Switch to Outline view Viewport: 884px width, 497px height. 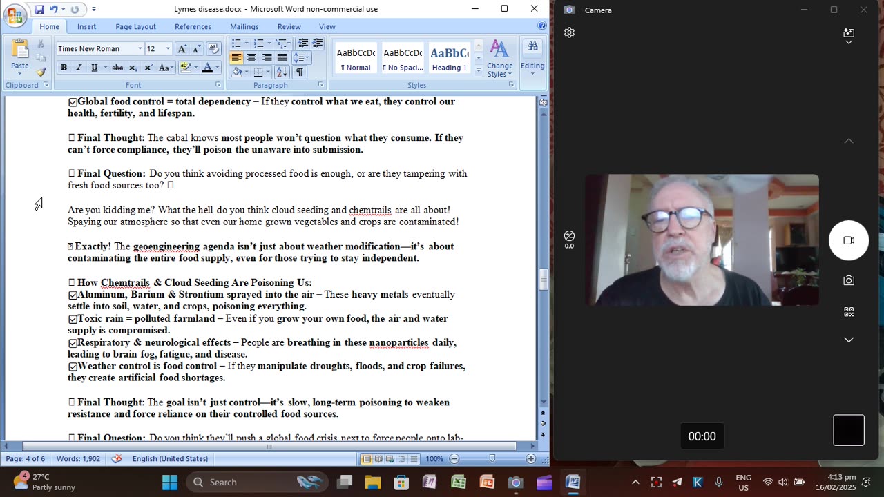[402, 459]
